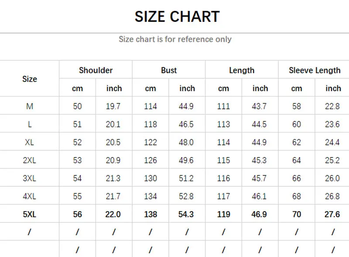
Task: Click the L size row label
Action: pyautogui.click(x=30, y=124)
